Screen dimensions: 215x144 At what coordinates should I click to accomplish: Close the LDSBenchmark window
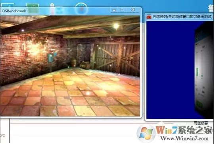point(133,10)
